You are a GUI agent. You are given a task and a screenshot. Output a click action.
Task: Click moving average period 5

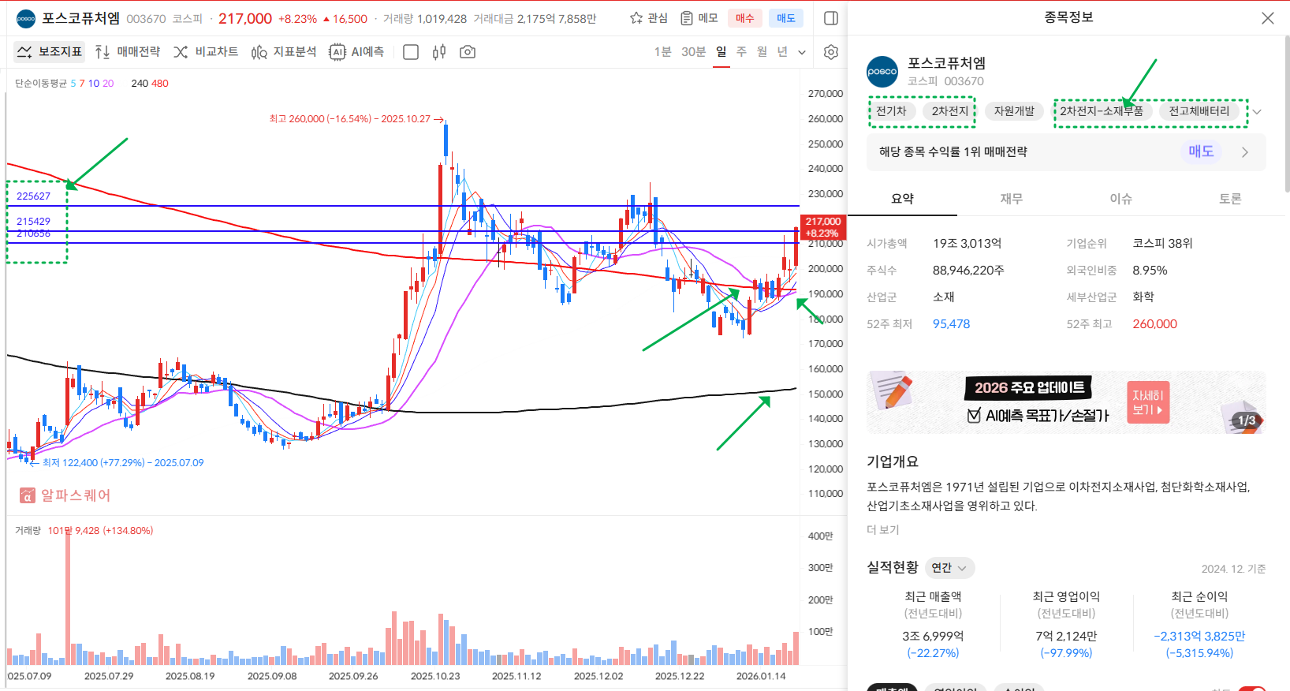(73, 84)
